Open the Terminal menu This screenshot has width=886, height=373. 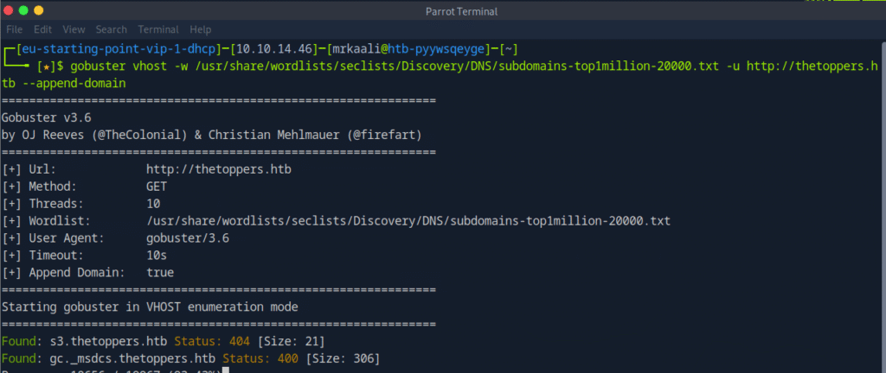(x=159, y=29)
